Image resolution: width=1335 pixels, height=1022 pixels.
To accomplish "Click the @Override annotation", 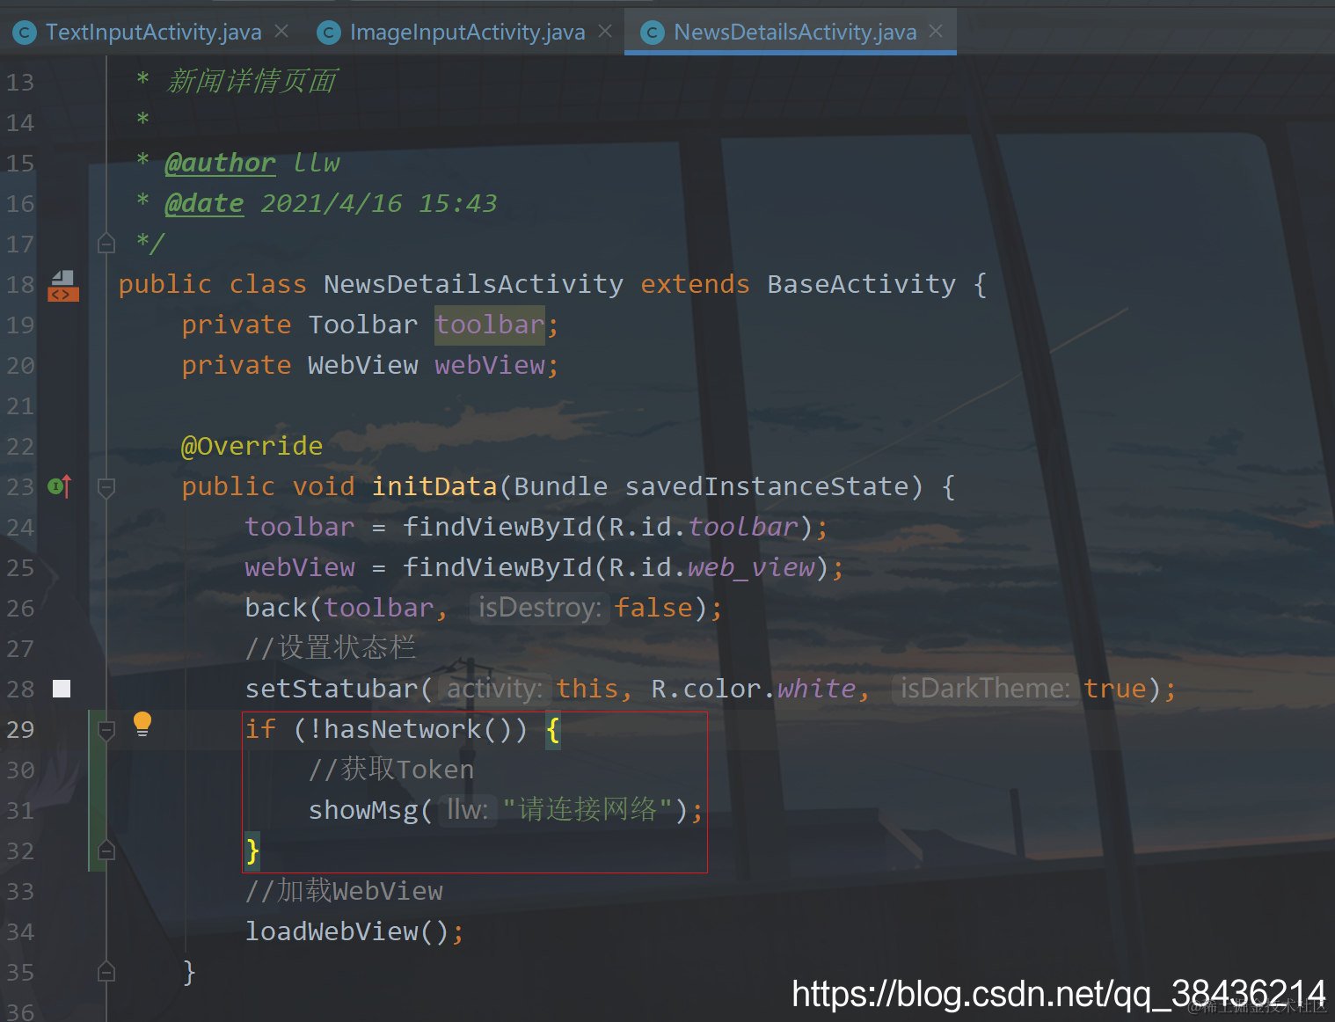I will 252,446.
